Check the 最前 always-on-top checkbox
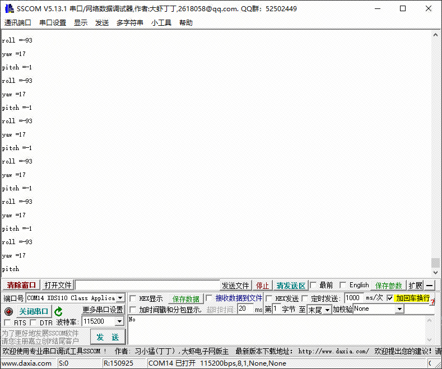442x369 pixels. [x=313, y=285]
